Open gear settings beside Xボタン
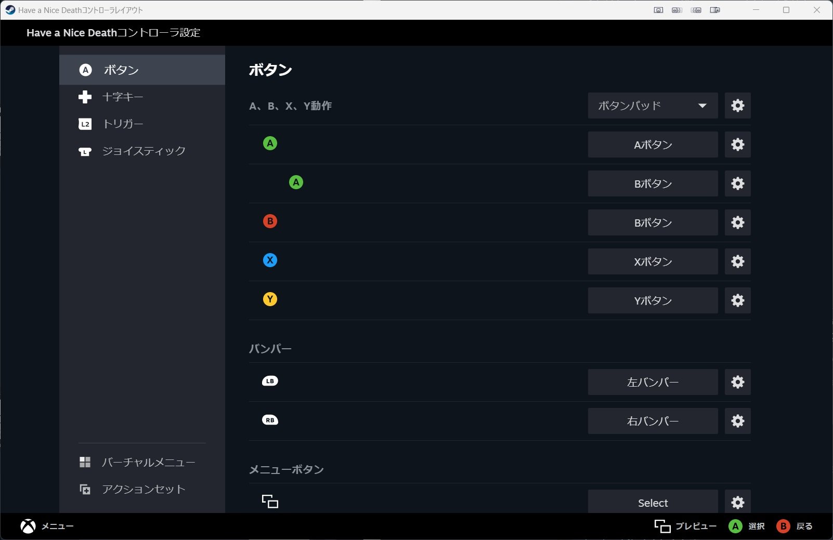The width and height of the screenshot is (833, 540). point(738,261)
